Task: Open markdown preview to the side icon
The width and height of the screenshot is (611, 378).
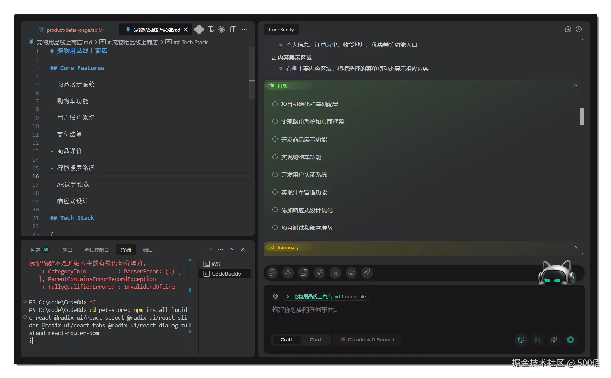Action: coord(211,30)
